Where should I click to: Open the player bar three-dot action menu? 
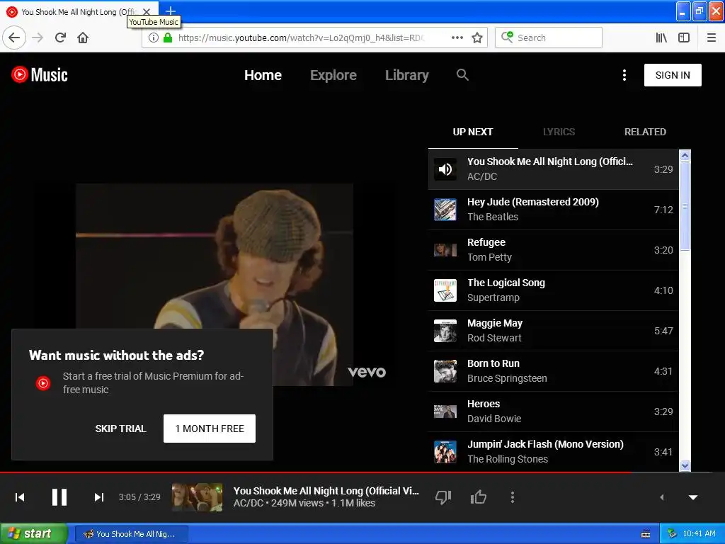513,497
